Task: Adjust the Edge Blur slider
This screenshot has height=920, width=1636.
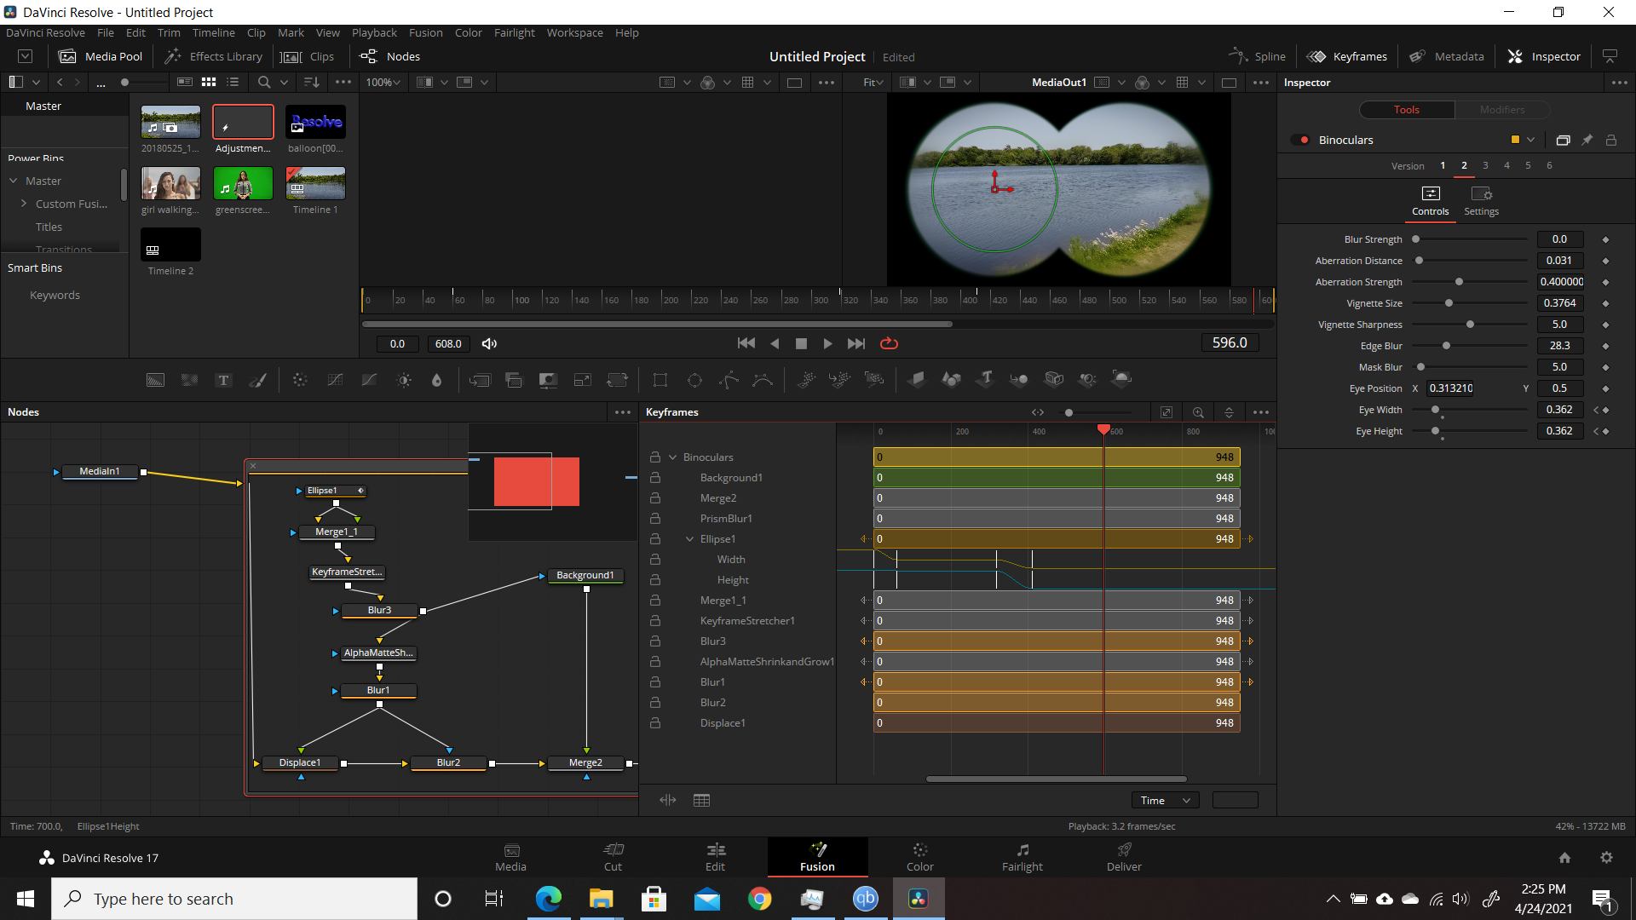Action: click(1446, 346)
